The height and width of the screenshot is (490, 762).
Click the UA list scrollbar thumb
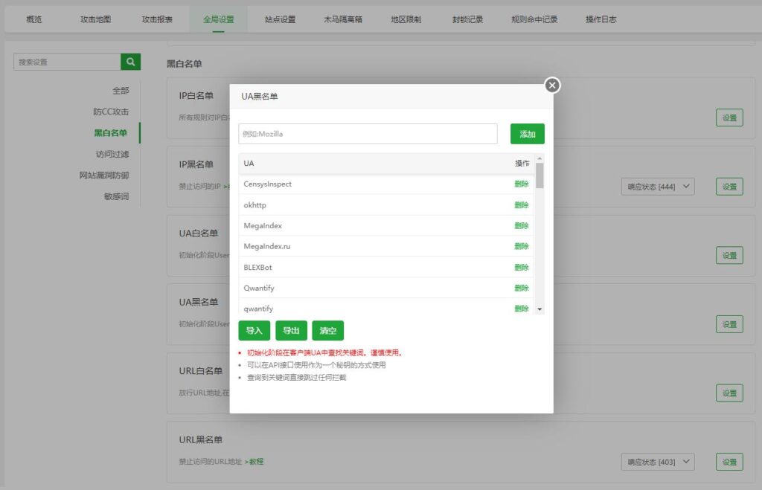pos(540,175)
